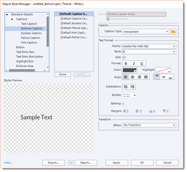The width and height of the screenshot is (187, 172).
Task: Select Text Entry Box in tree
Action: [x=25, y=52]
